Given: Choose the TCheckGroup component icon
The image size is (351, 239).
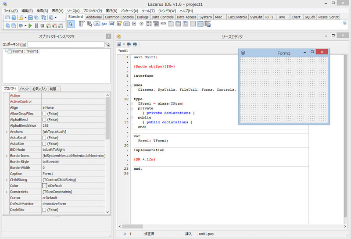Looking at the screenshot, I should [185, 24].
